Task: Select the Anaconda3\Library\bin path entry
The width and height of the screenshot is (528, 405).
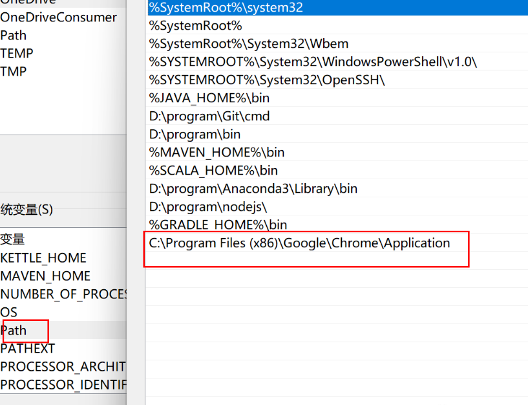Action: click(338, 188)
